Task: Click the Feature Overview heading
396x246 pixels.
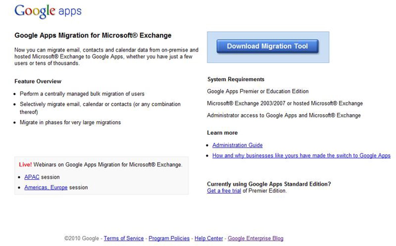Action: 38,81
